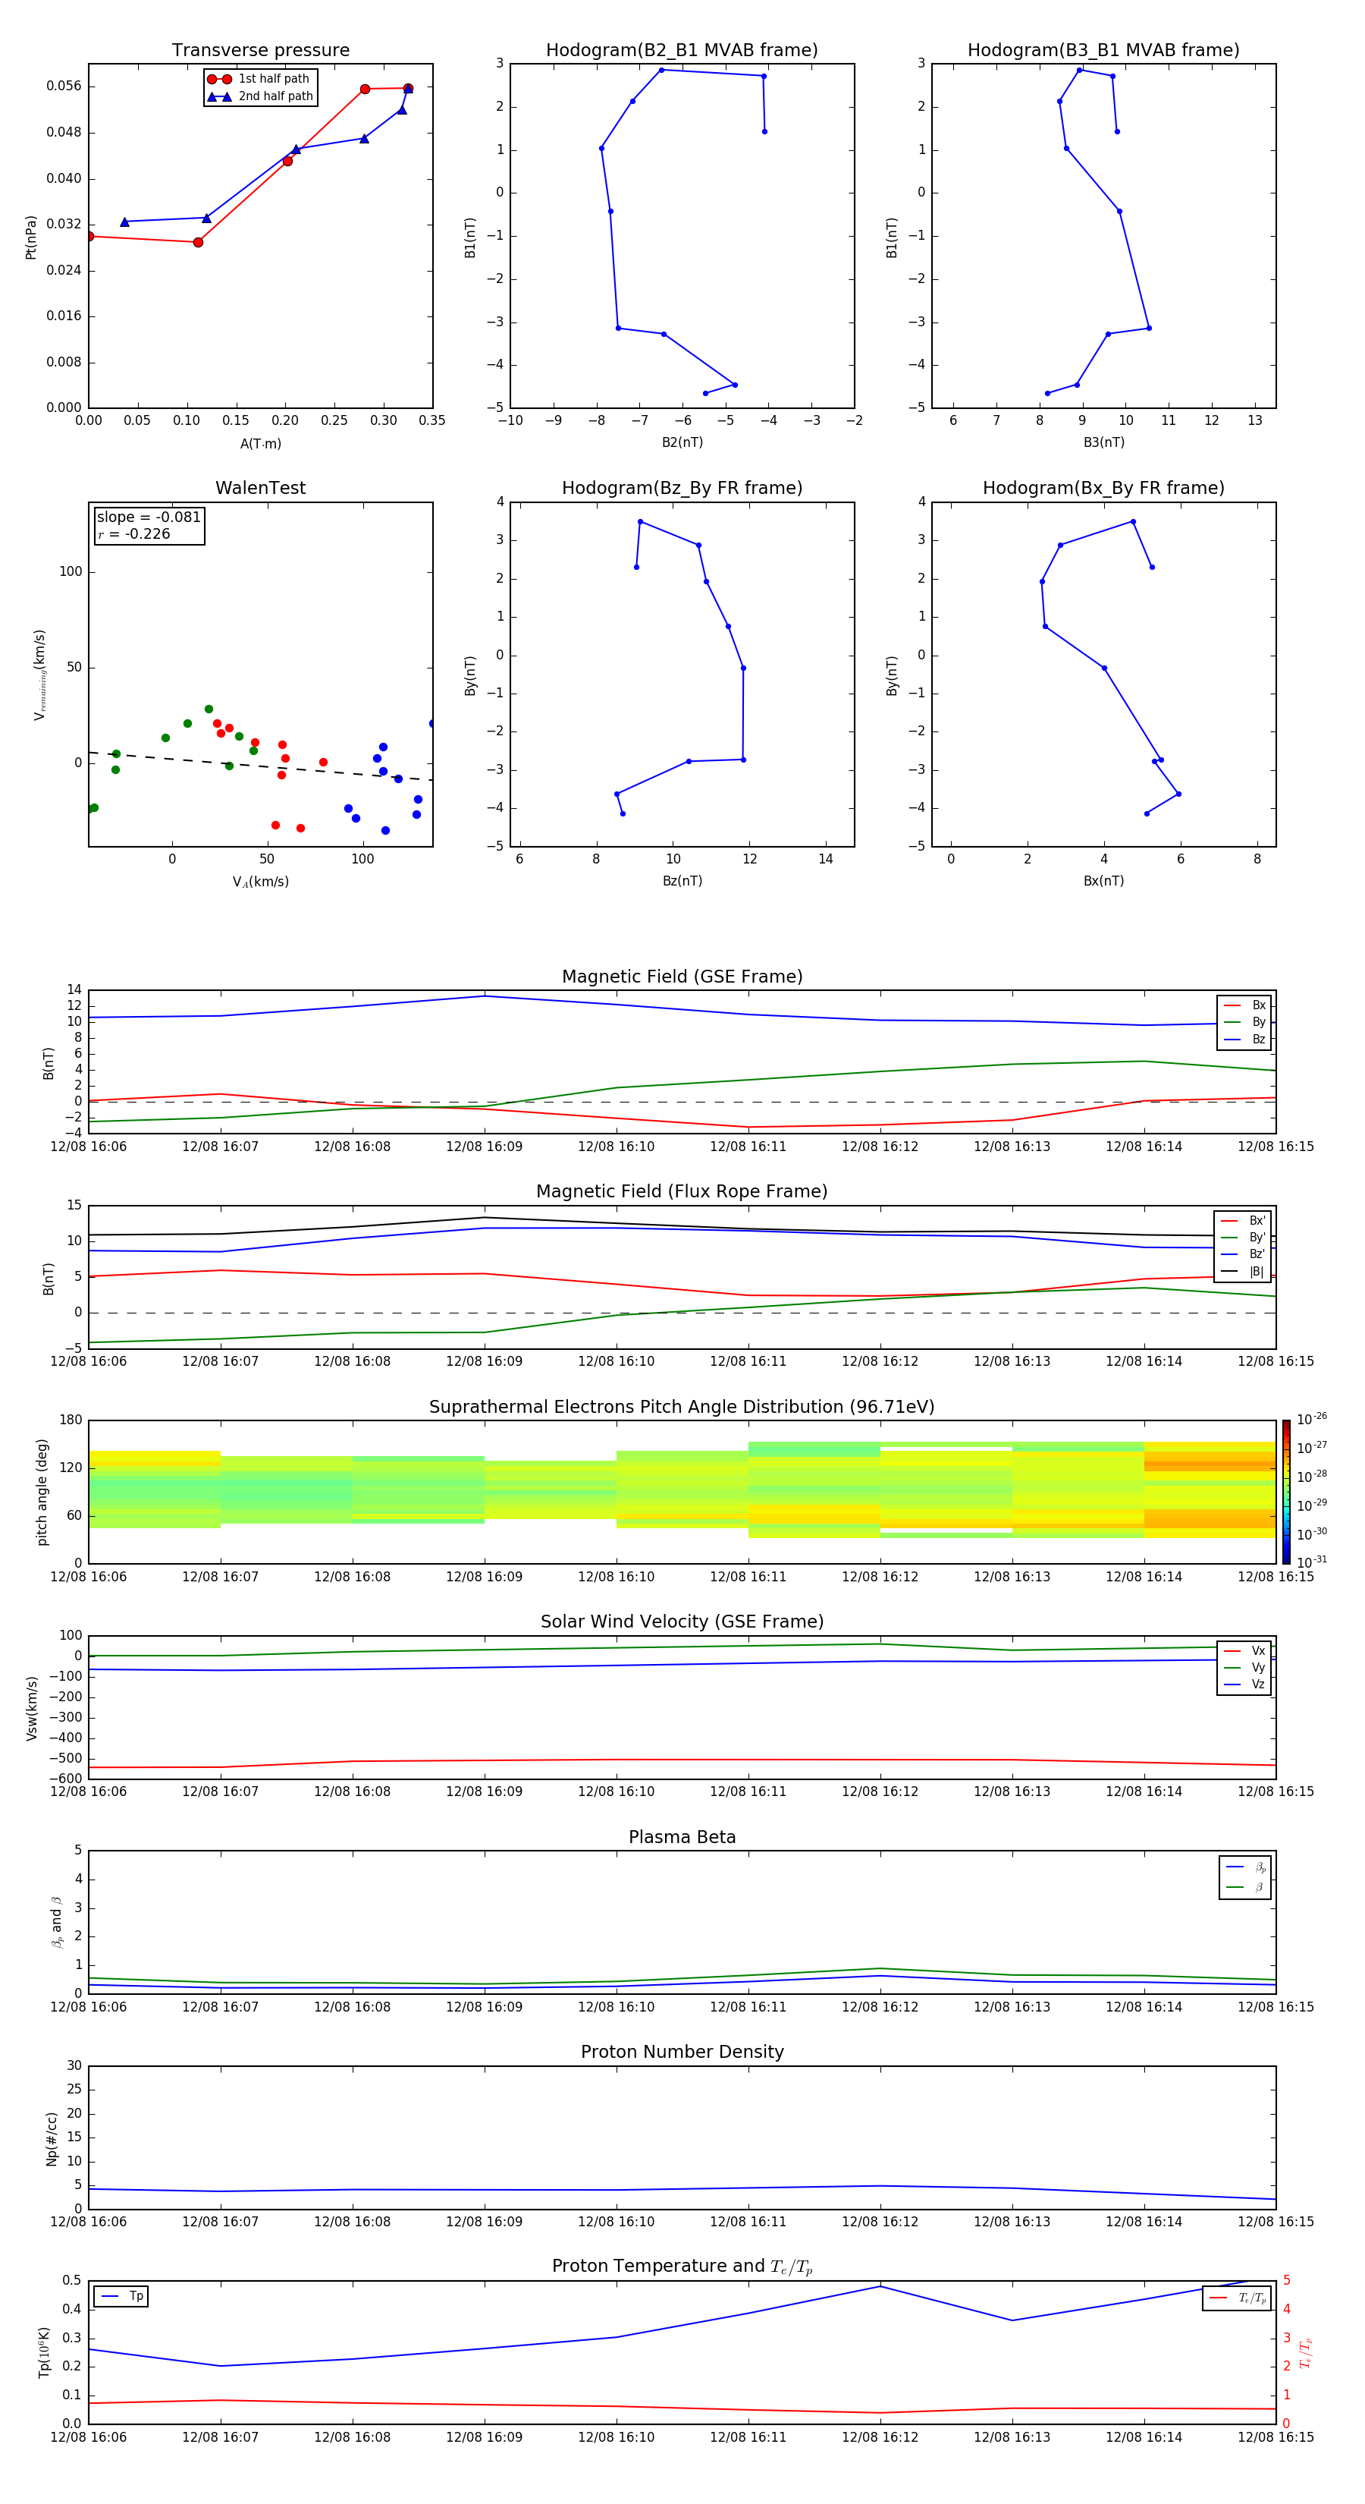1365x2504 pixels.
Task: Click the 'WalenTest' plot title
Action: pyautogui.click(x=260, y=488)
